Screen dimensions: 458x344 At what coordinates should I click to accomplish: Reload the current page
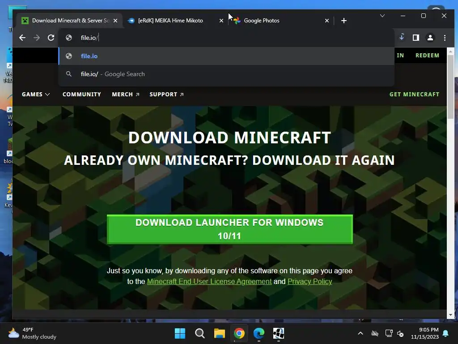51,38
